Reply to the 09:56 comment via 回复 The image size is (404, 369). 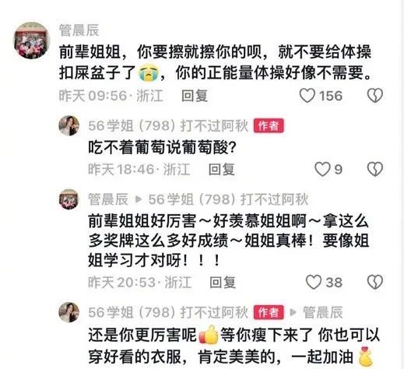pos(195,96)
